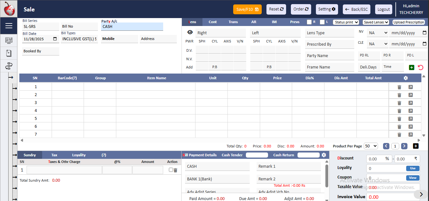Screen dimensions: 429x201
Task: Open the NV NA dropdown
Action: click(x=378, y=33)
